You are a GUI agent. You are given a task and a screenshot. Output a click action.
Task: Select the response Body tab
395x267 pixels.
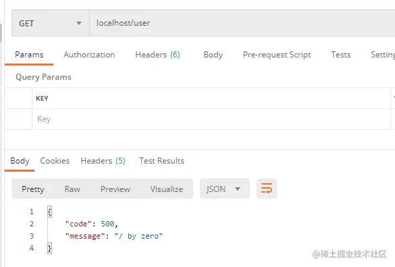tap(20, 161)
